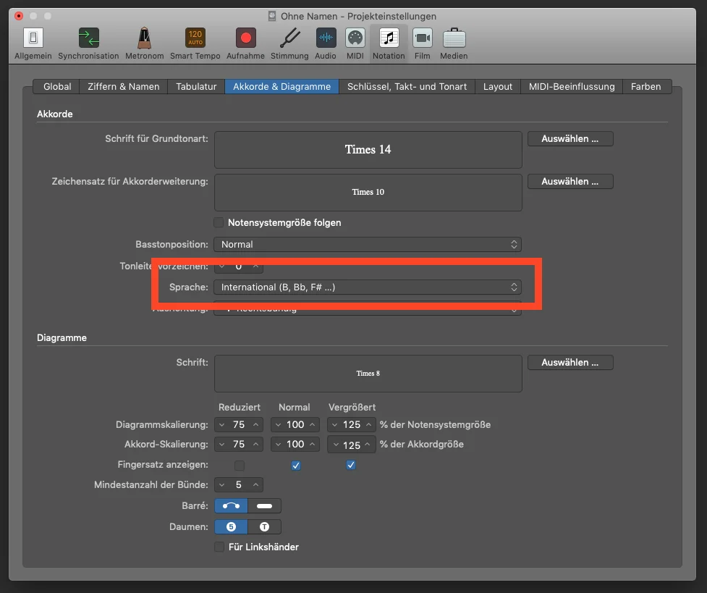
Task: Open the Sprache dropdown
Action: click(x=368, y=287)
